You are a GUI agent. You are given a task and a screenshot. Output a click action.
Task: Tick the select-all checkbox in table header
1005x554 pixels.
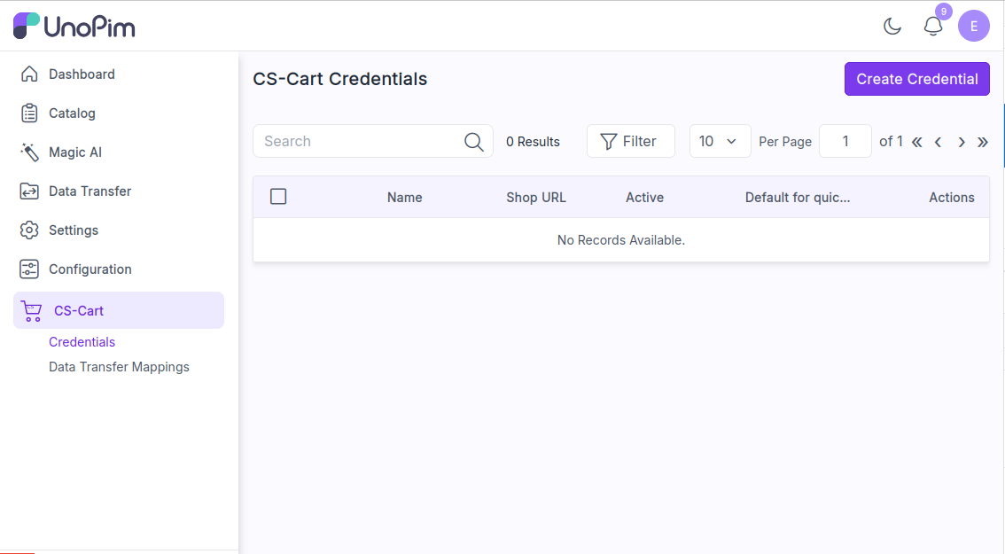(x=278, y=196)
